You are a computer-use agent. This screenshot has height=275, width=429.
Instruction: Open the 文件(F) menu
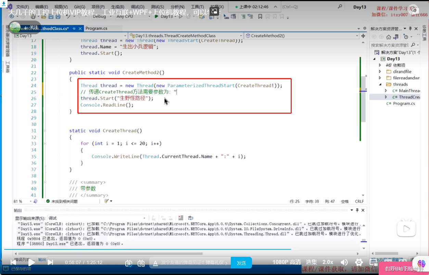point(23,7)
